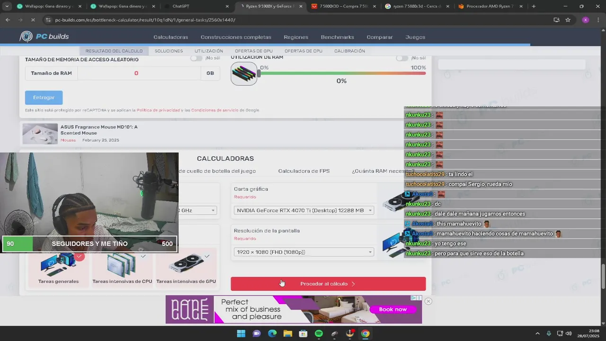The width and height of the screenshot is (606, 341).
Task: Open Spotify from the taskbar
Action: [x=319, y=333]
